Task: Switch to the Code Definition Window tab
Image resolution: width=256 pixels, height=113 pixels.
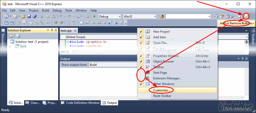Action: (80, 103)
